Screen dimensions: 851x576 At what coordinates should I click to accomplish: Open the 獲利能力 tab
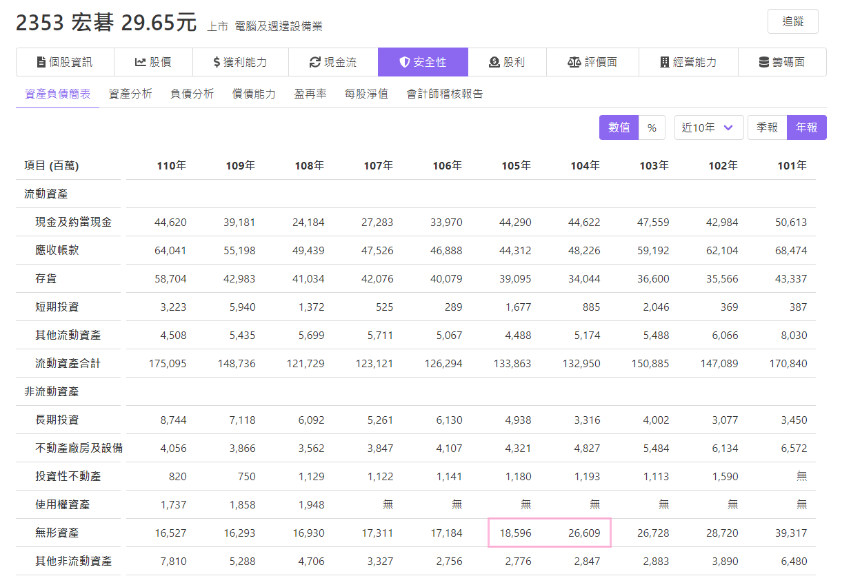point(241,62)
